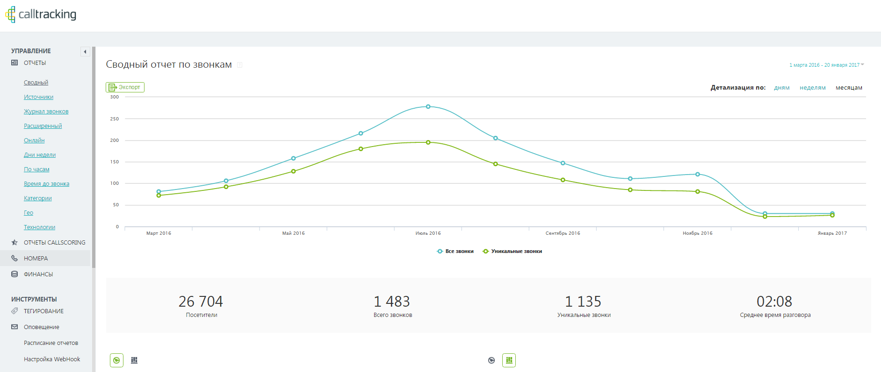Open the Журнал звонков link

pyautogui.click(x=46, y=112)
